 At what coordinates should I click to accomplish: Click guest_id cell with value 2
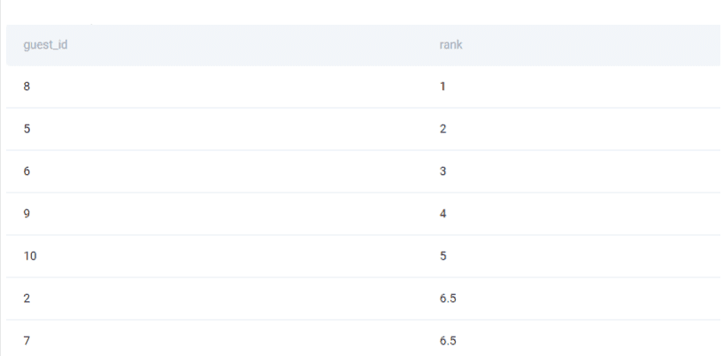[x=27, y=299]
